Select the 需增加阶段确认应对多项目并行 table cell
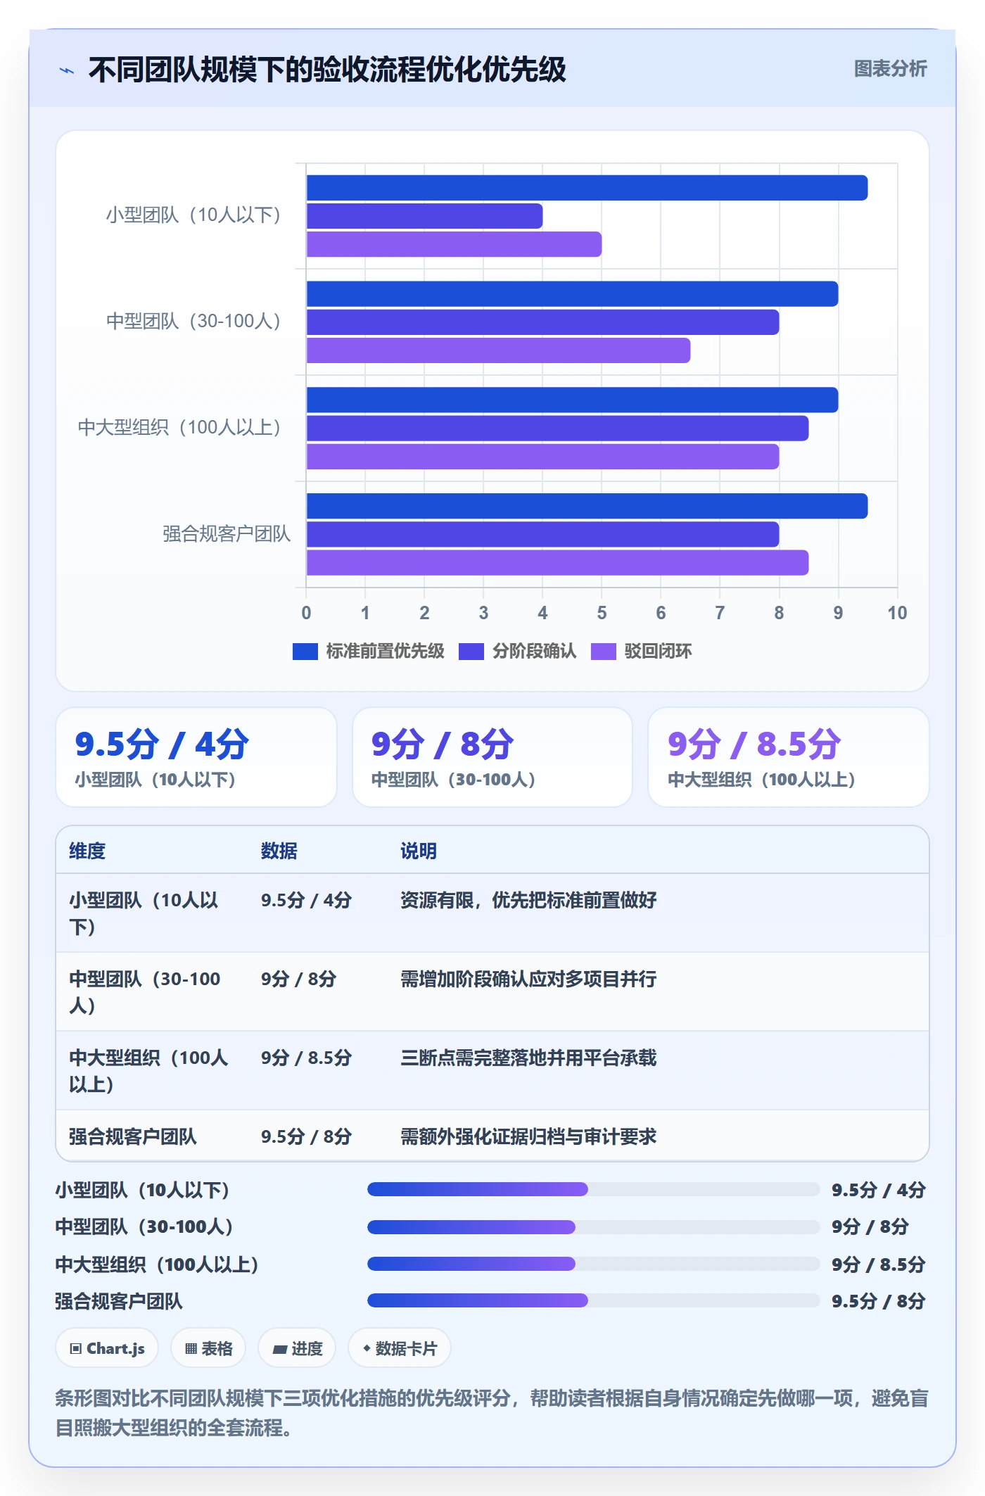Screen dimensions: 985x1496 coord(528,979)
